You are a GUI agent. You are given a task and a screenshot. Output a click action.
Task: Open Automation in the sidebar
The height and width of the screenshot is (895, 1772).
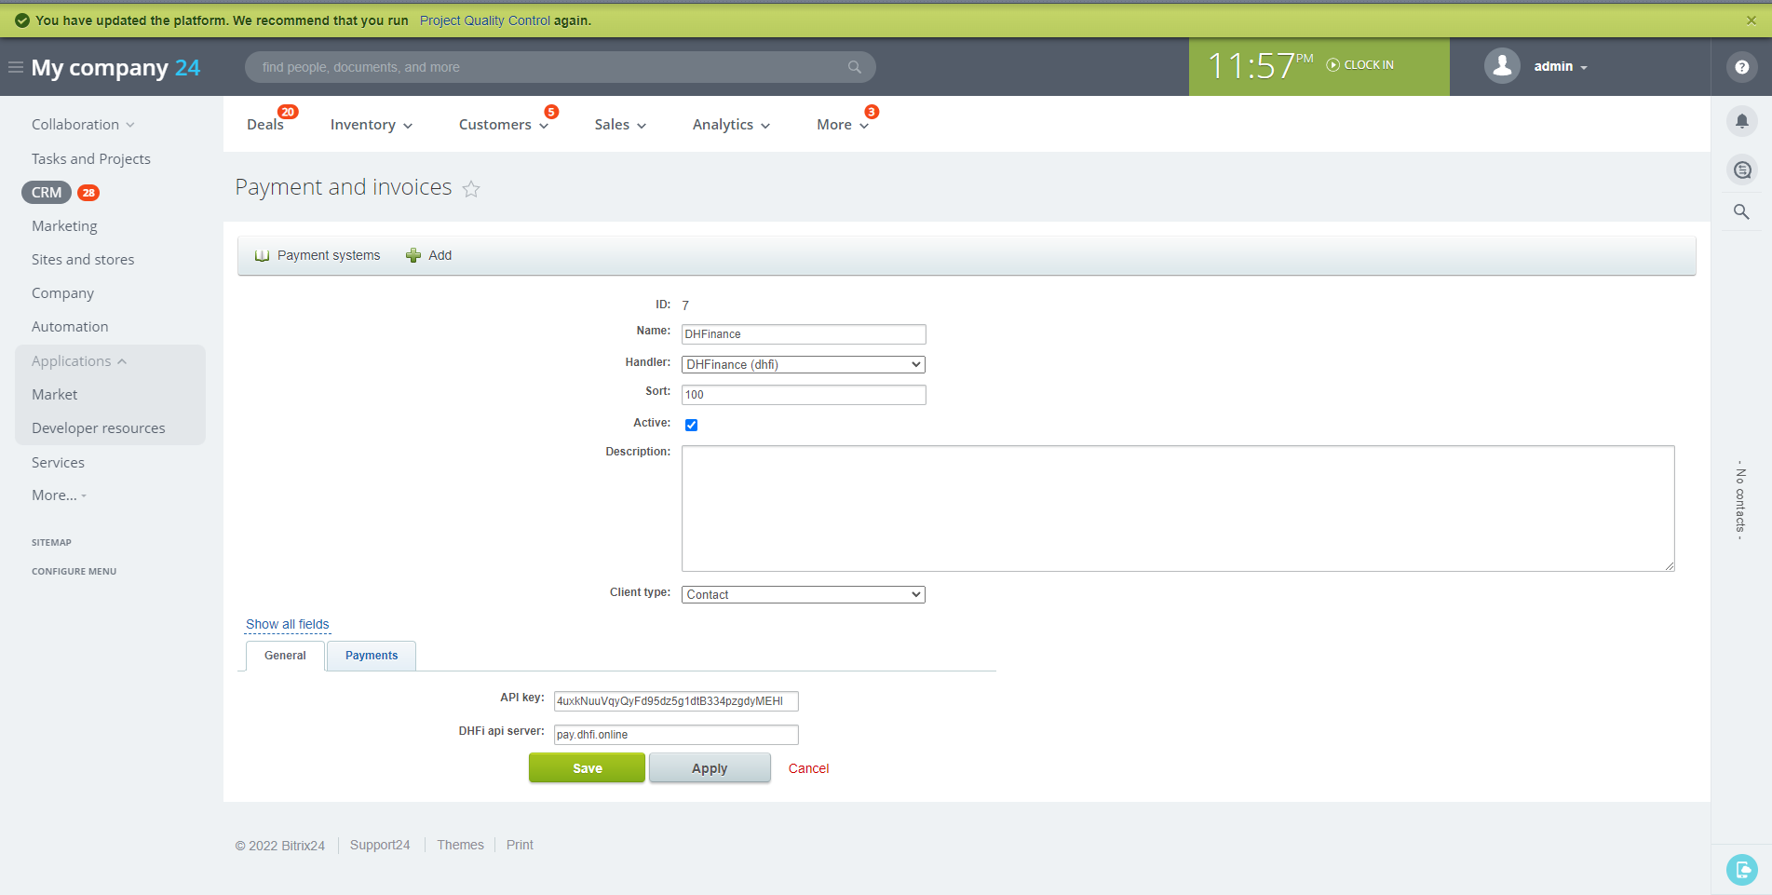tap(70, 327)
